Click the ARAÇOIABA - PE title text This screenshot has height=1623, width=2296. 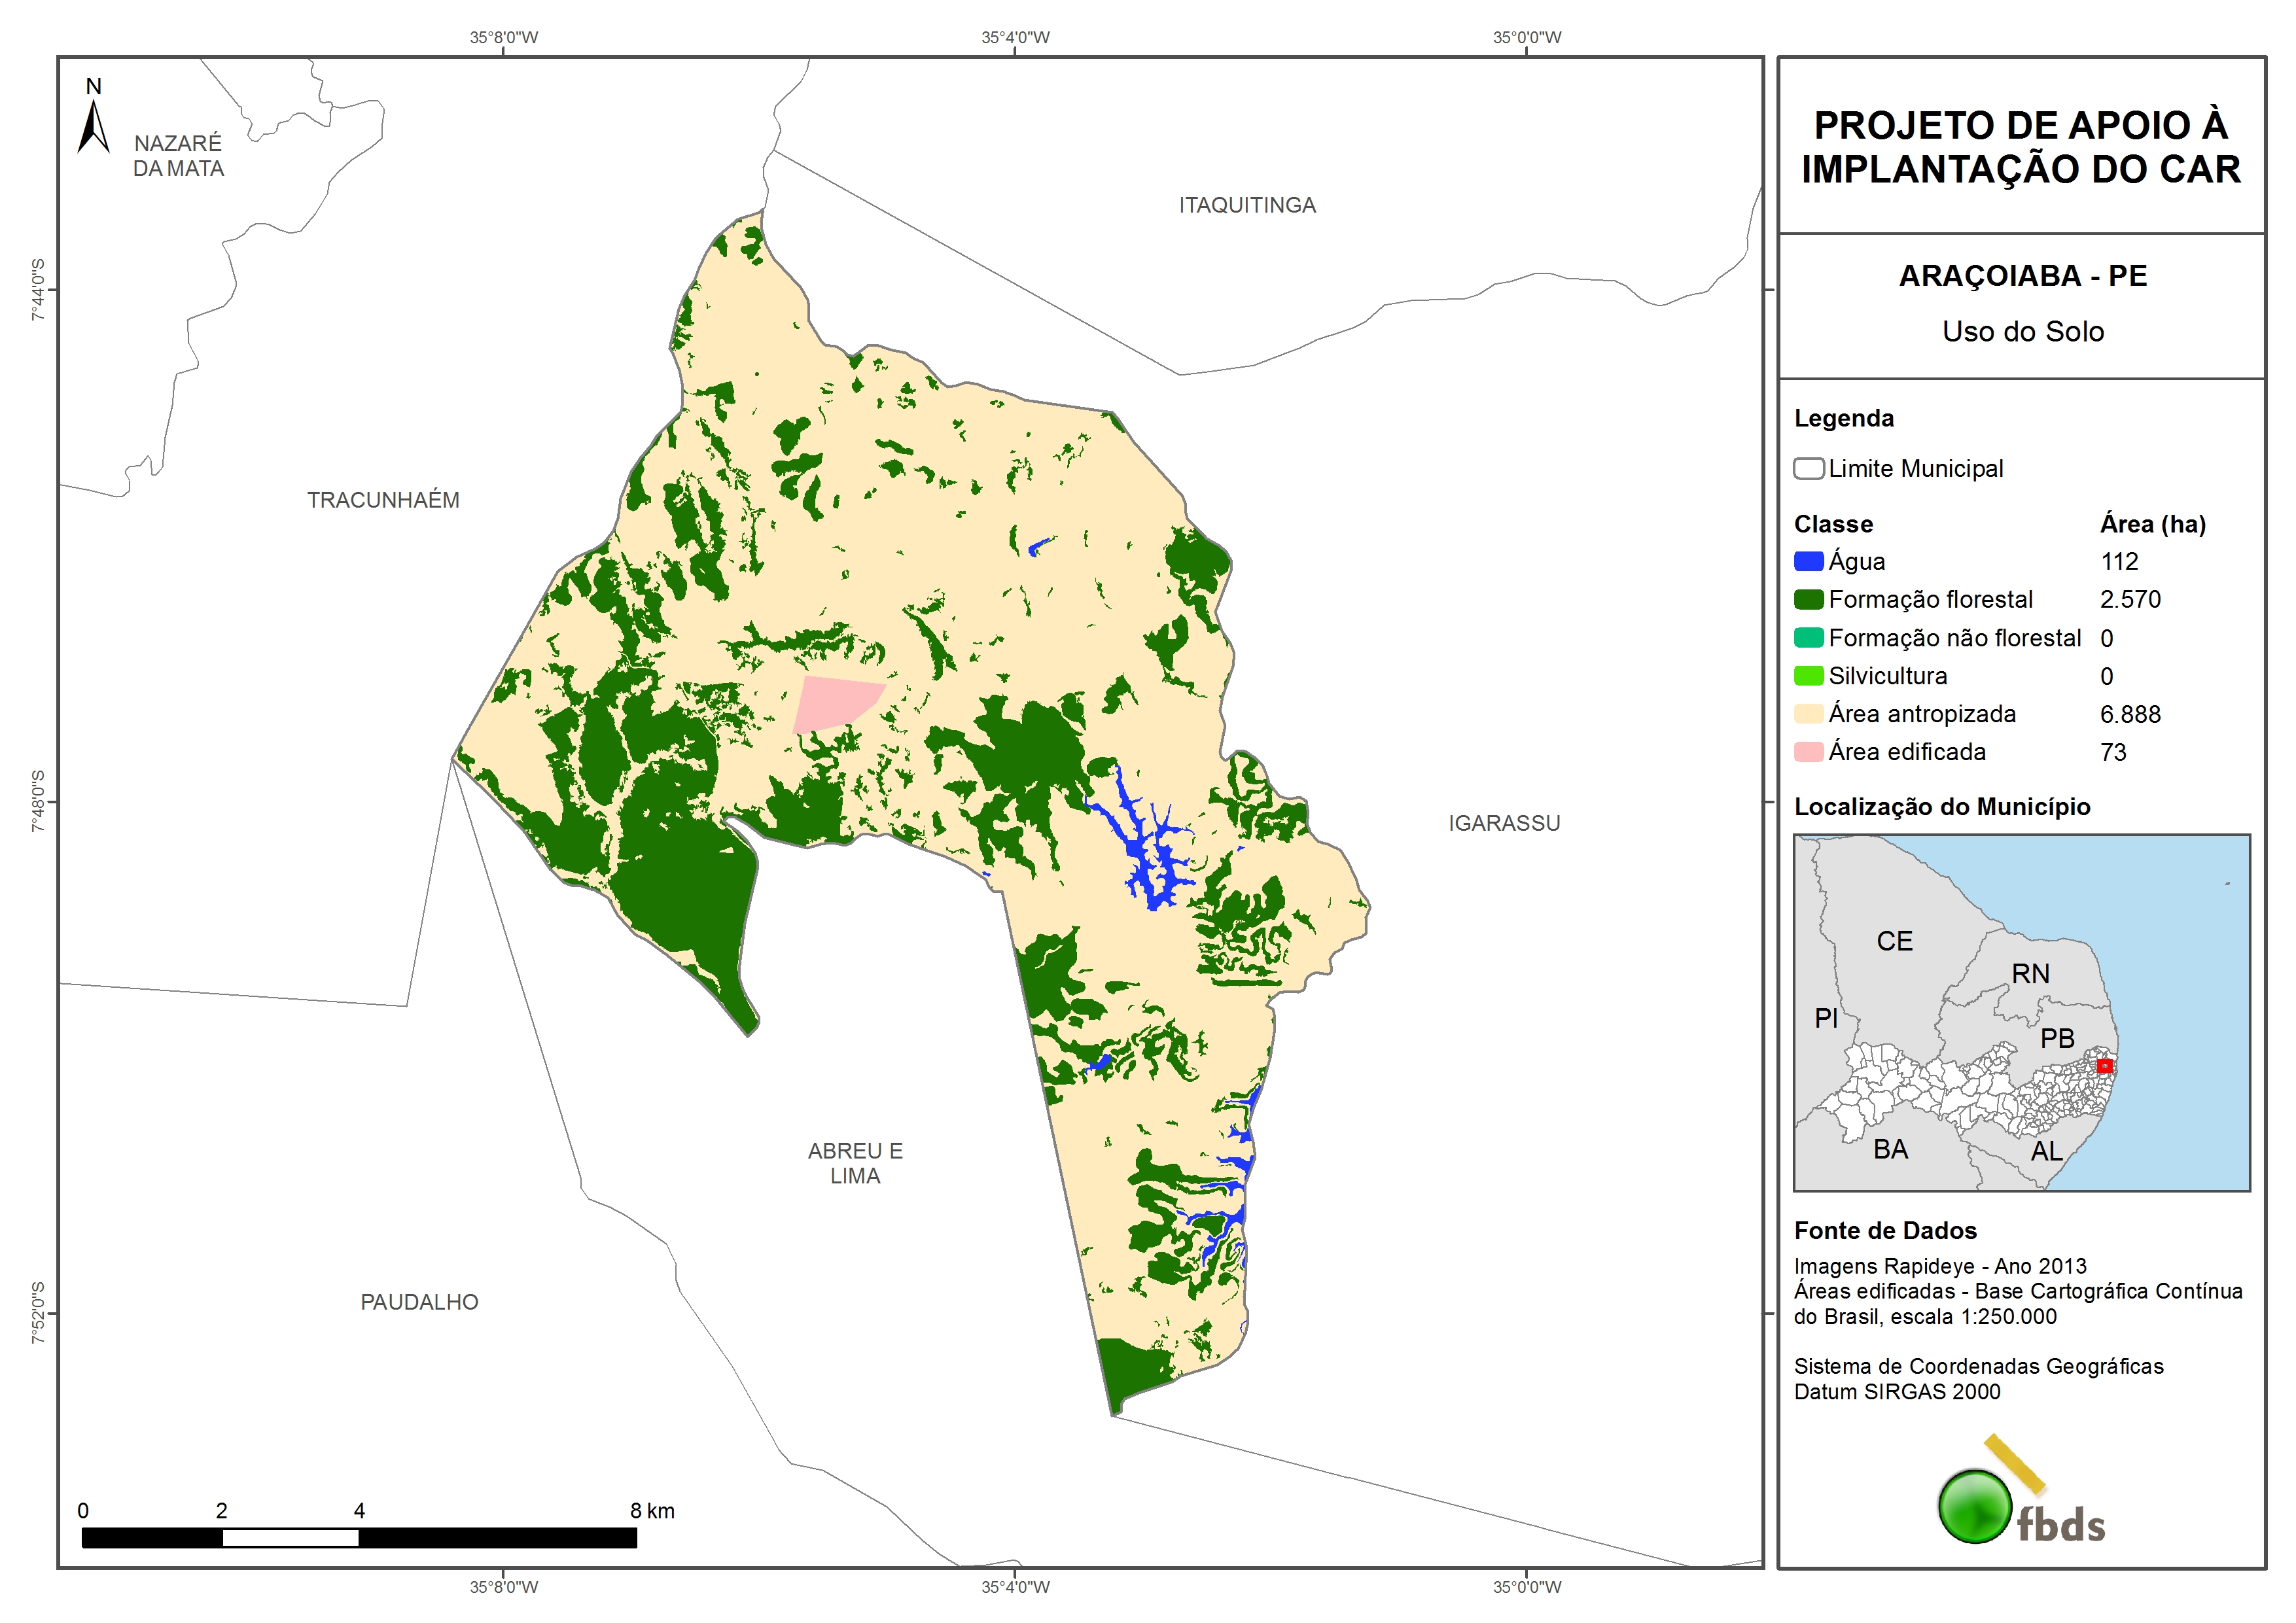2022,276
